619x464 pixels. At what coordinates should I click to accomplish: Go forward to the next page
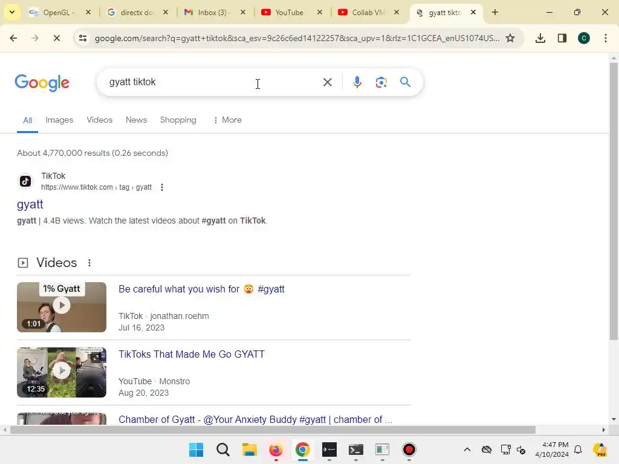tap(35, 38)
